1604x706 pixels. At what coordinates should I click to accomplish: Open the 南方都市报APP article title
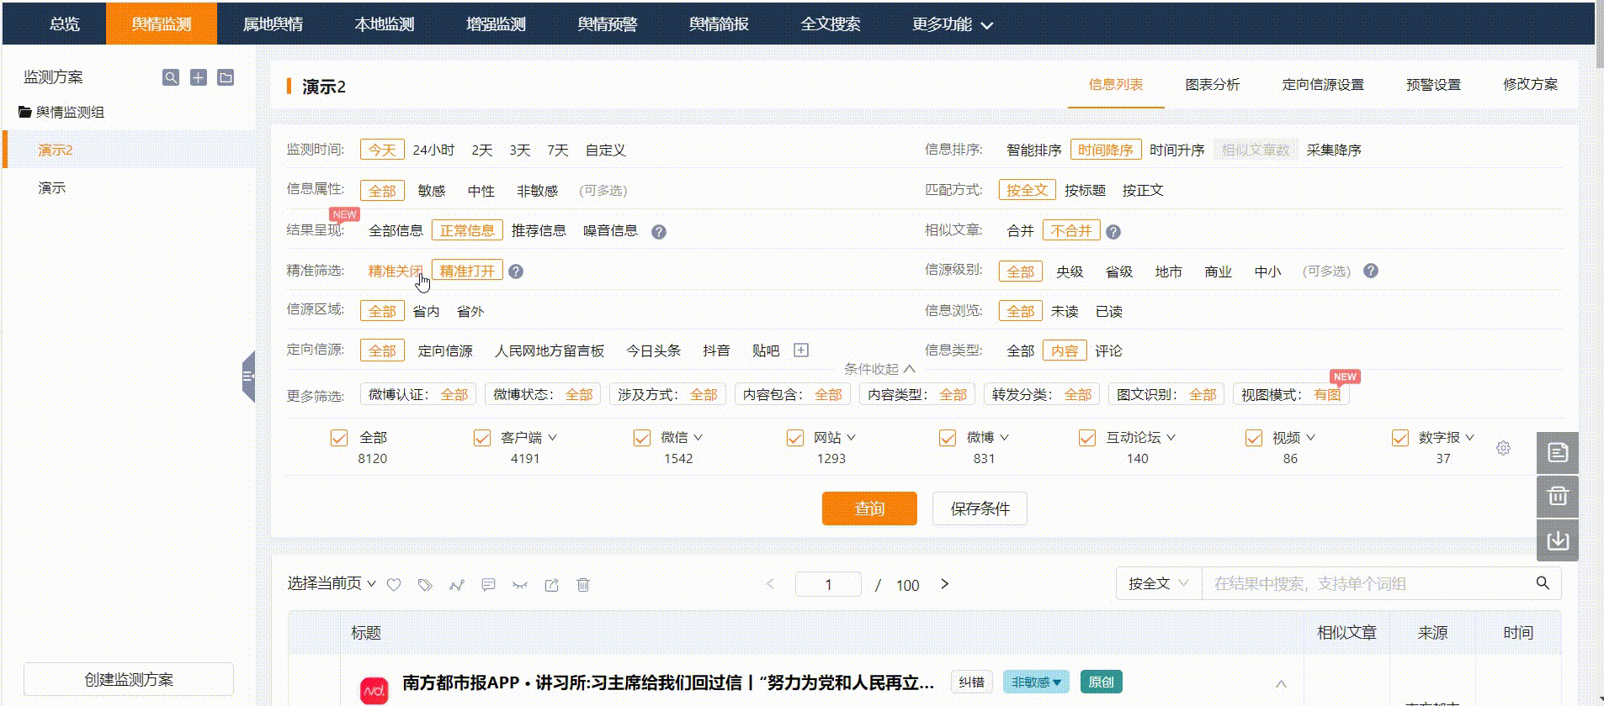tap(668, 682)
